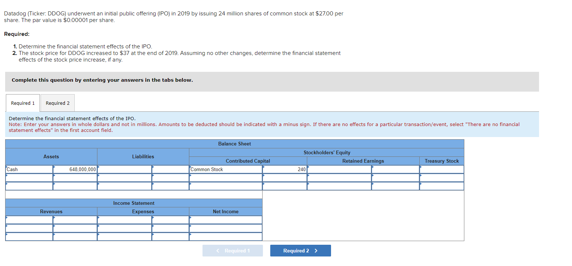Open the Liabilities account dropdown in the Cash row
This screenshot has height=266, width=572.
[125, 169]
